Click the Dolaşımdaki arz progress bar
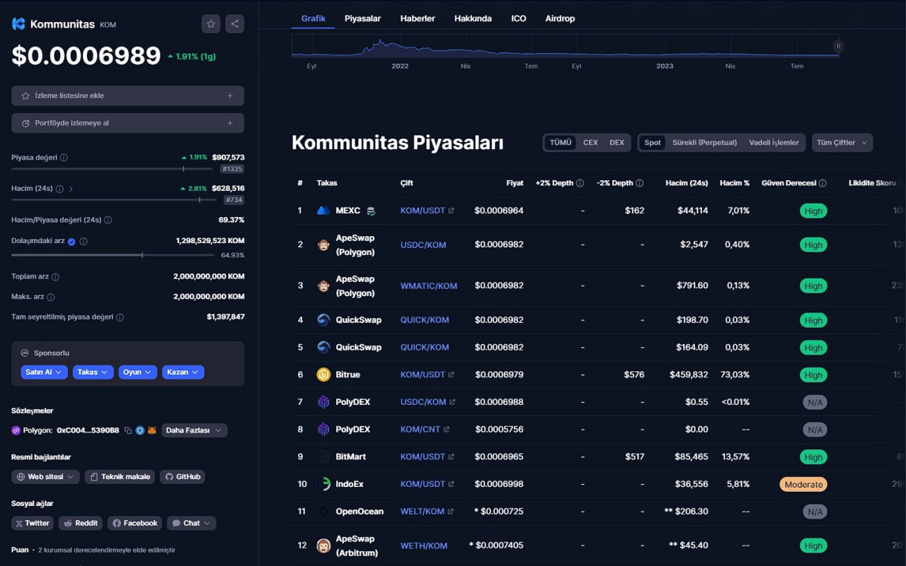Image resolution: width=906 pixels, height=566 pixels. 113,254
